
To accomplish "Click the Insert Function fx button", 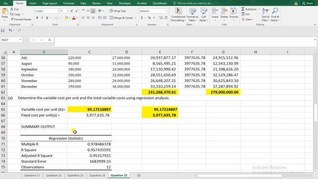I will (50, 40).
